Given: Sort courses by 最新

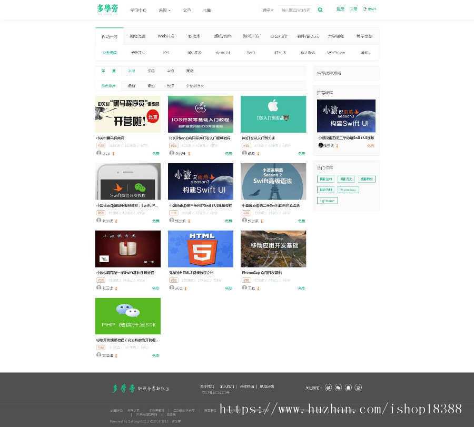Looking at the screenshot, I should 132,86.
